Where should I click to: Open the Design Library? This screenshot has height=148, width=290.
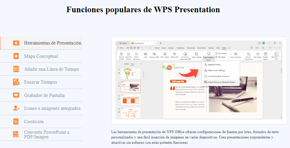coord(266,56)
